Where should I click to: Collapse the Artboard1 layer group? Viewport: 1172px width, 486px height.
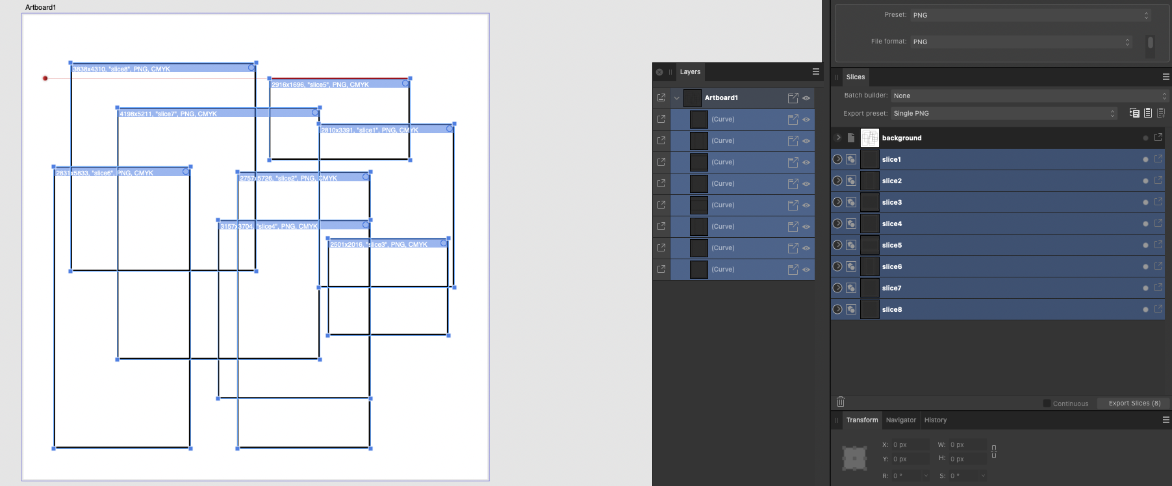[676, 98]
